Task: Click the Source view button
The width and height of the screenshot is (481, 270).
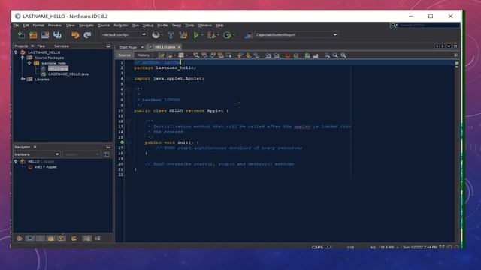Action: pos(125,55)
